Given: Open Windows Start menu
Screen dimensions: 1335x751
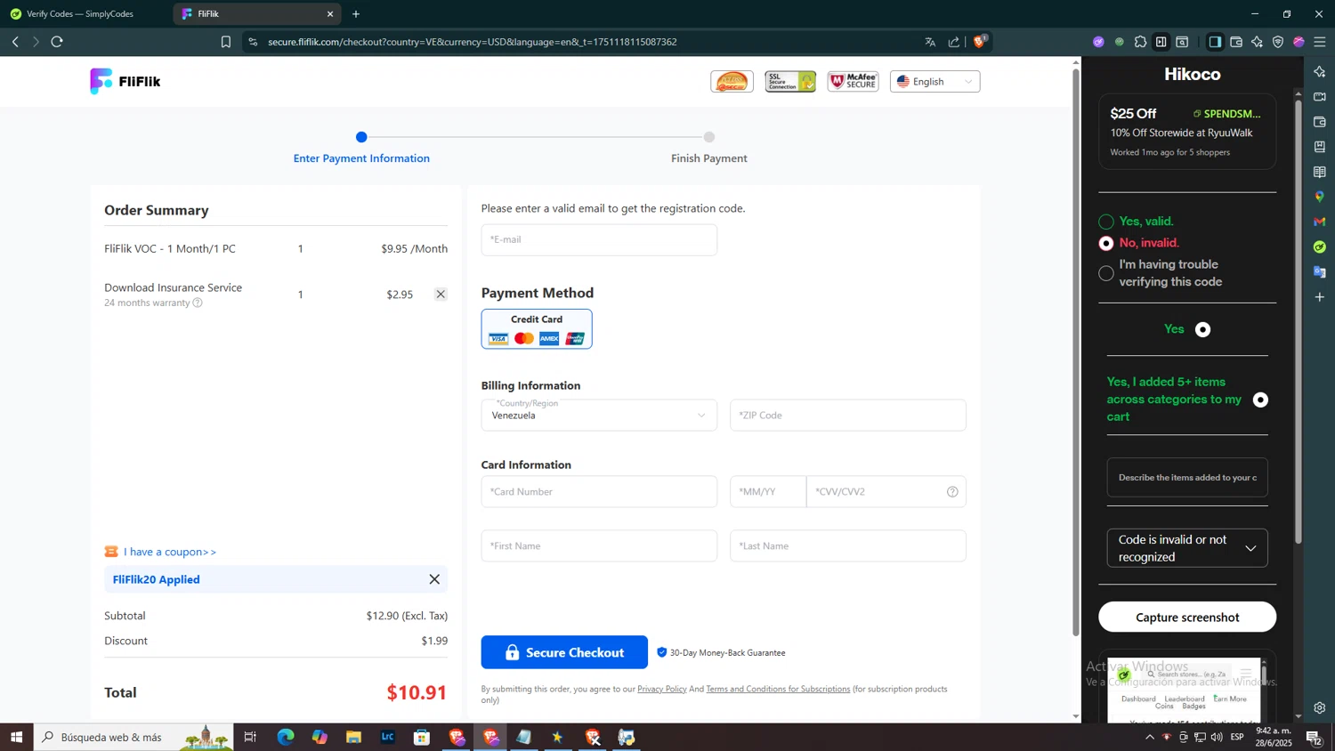Looking at the screenshot, I should (16, 737).
